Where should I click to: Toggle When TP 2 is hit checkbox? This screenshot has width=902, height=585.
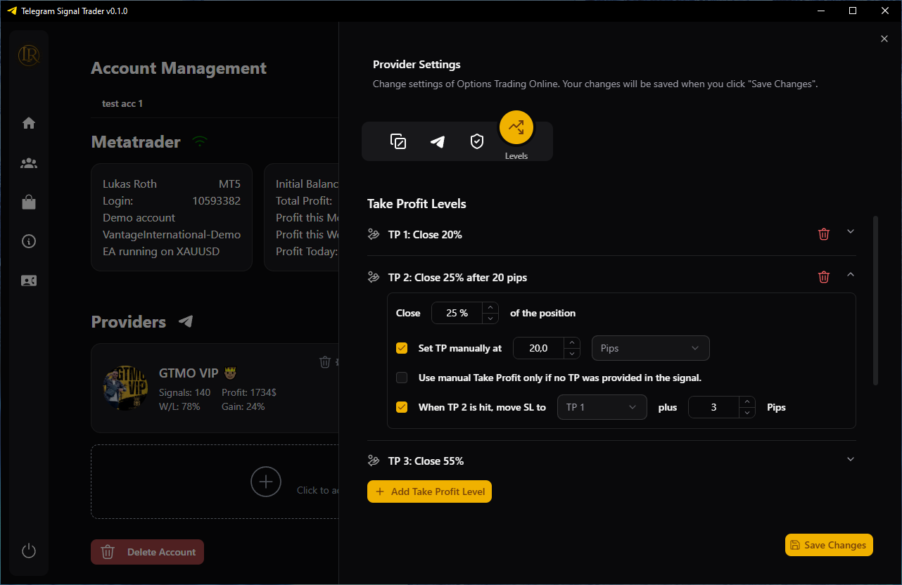(x=402, y=407)
